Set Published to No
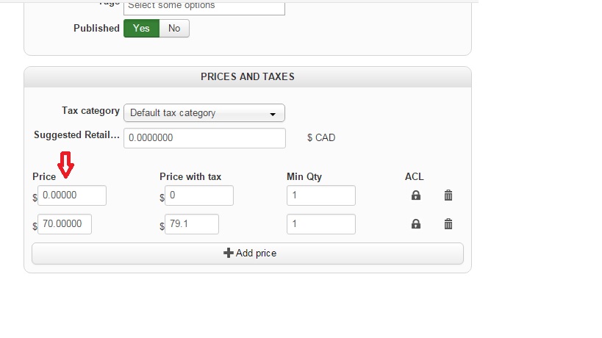Screen dimensions: 602x338 (174, 29)
